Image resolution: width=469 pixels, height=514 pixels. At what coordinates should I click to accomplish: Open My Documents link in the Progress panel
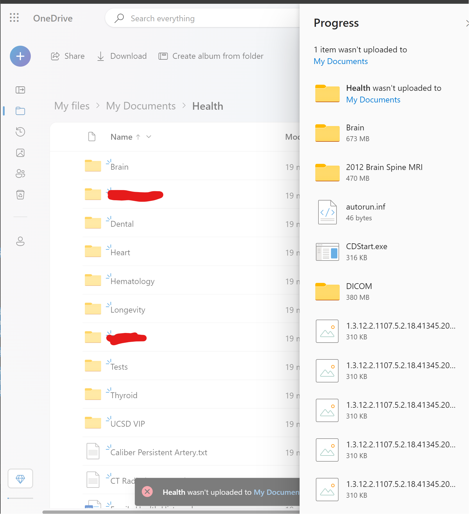pyautogui.click(x=340, y=61)
